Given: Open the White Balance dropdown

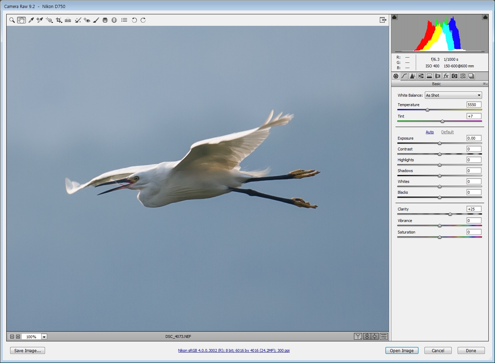Looking at the screenshot, I should (x=453, y=95).
